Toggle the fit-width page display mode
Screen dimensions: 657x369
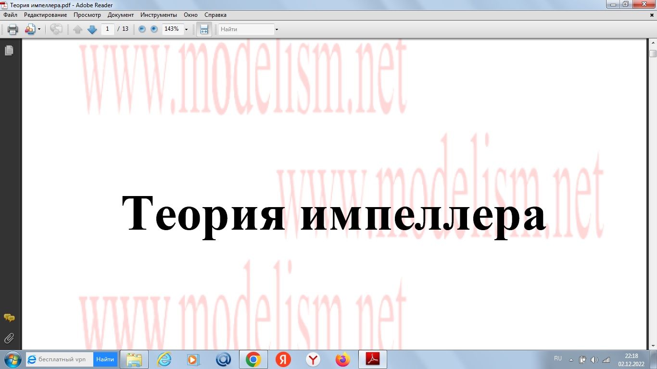click(204, 29)
